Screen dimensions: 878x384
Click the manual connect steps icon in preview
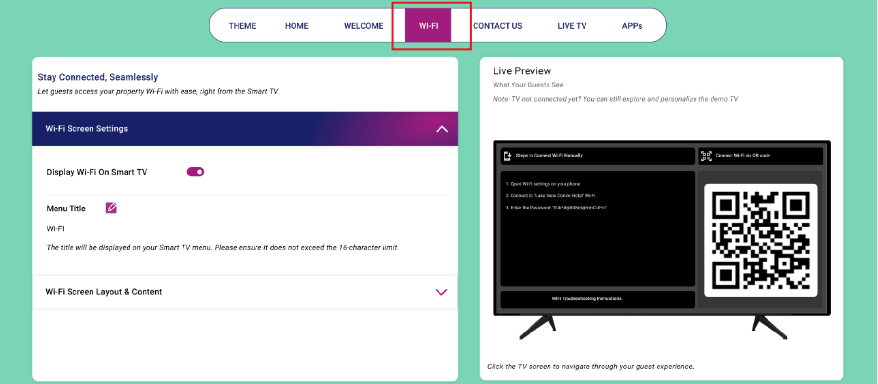point(507,156)
